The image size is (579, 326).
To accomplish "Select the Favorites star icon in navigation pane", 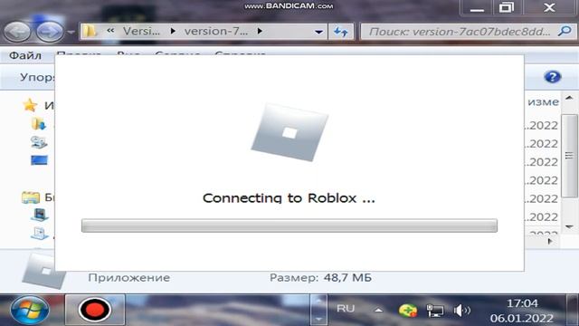I will pyautogui.click(x=30, y=105).
